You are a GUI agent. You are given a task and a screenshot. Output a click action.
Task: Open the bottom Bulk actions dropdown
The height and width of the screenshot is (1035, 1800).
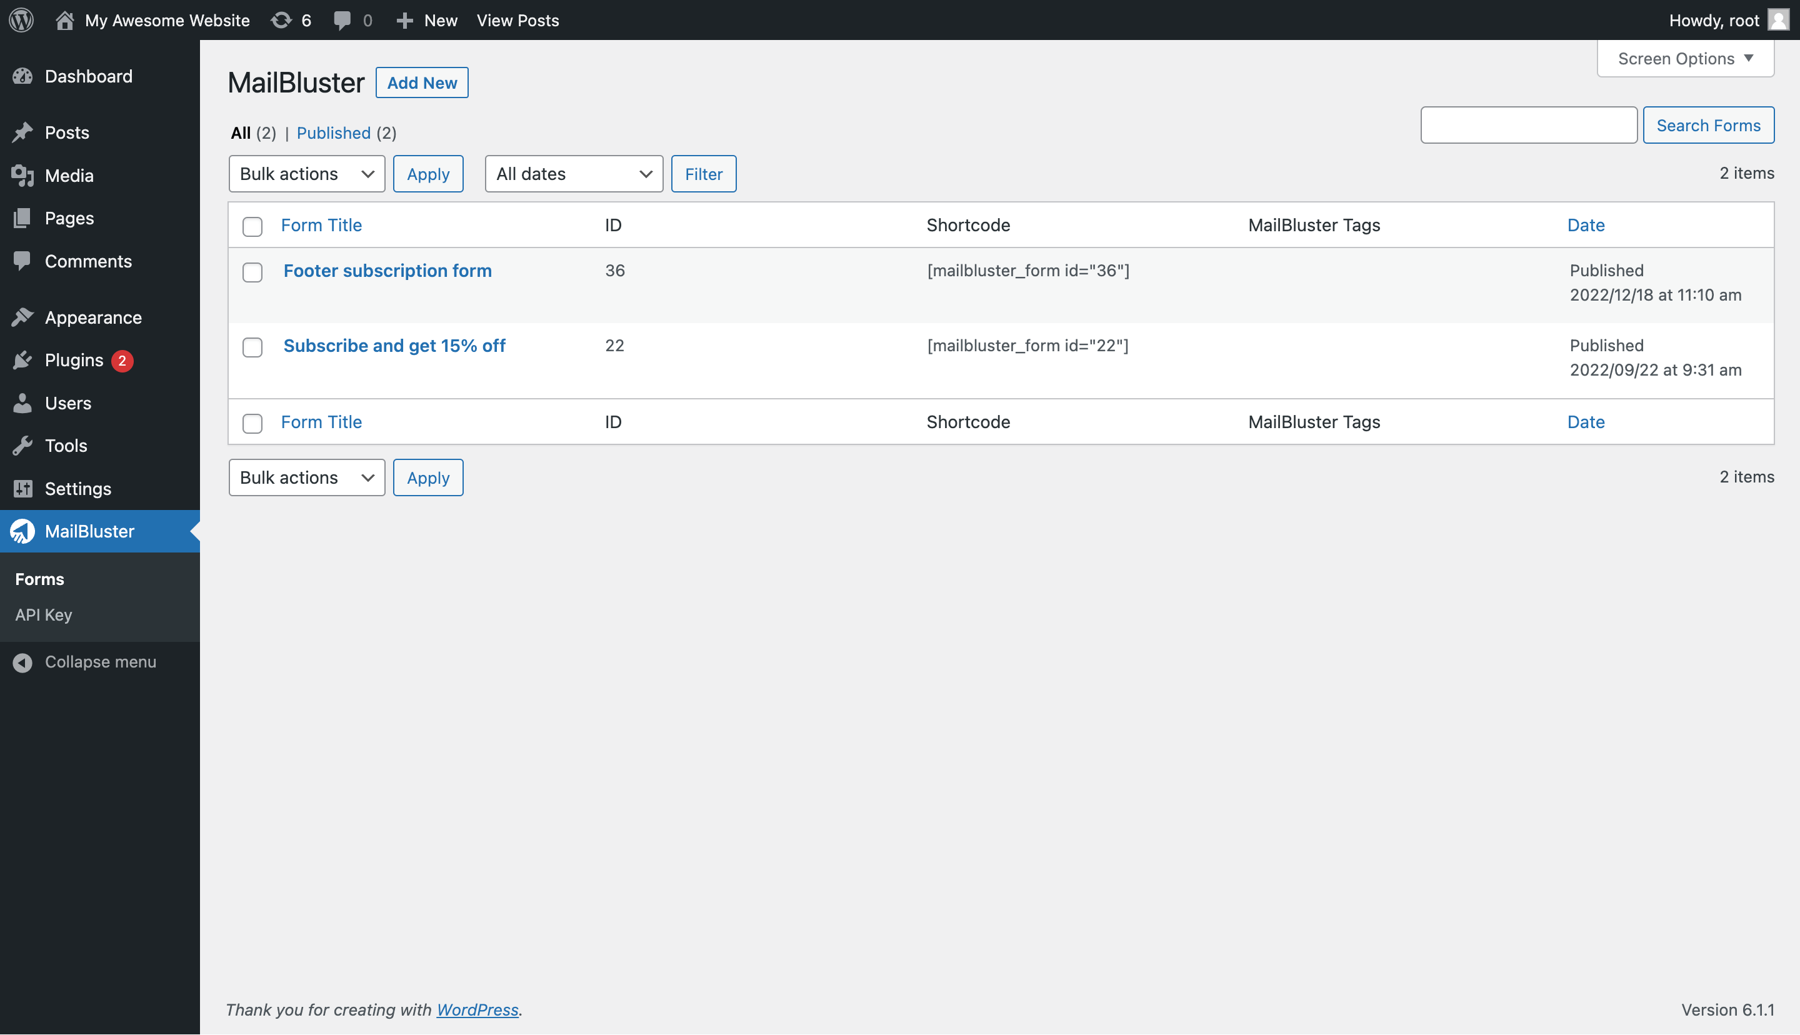tap(307, 477)
